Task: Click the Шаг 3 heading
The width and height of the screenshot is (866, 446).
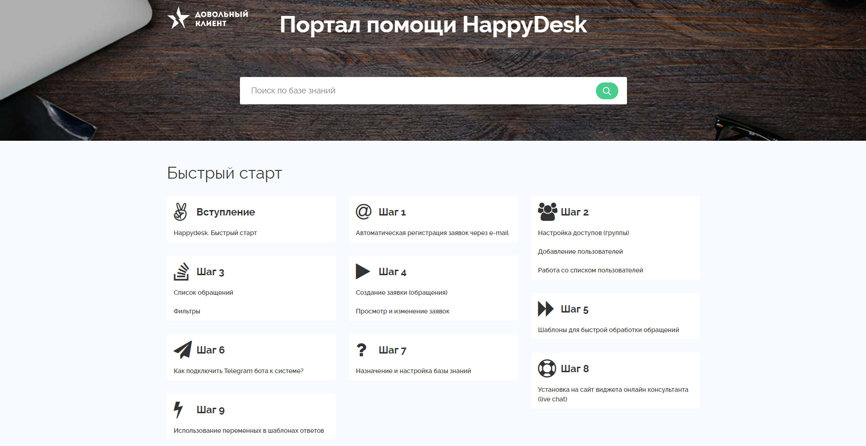Action: point(210,272)
